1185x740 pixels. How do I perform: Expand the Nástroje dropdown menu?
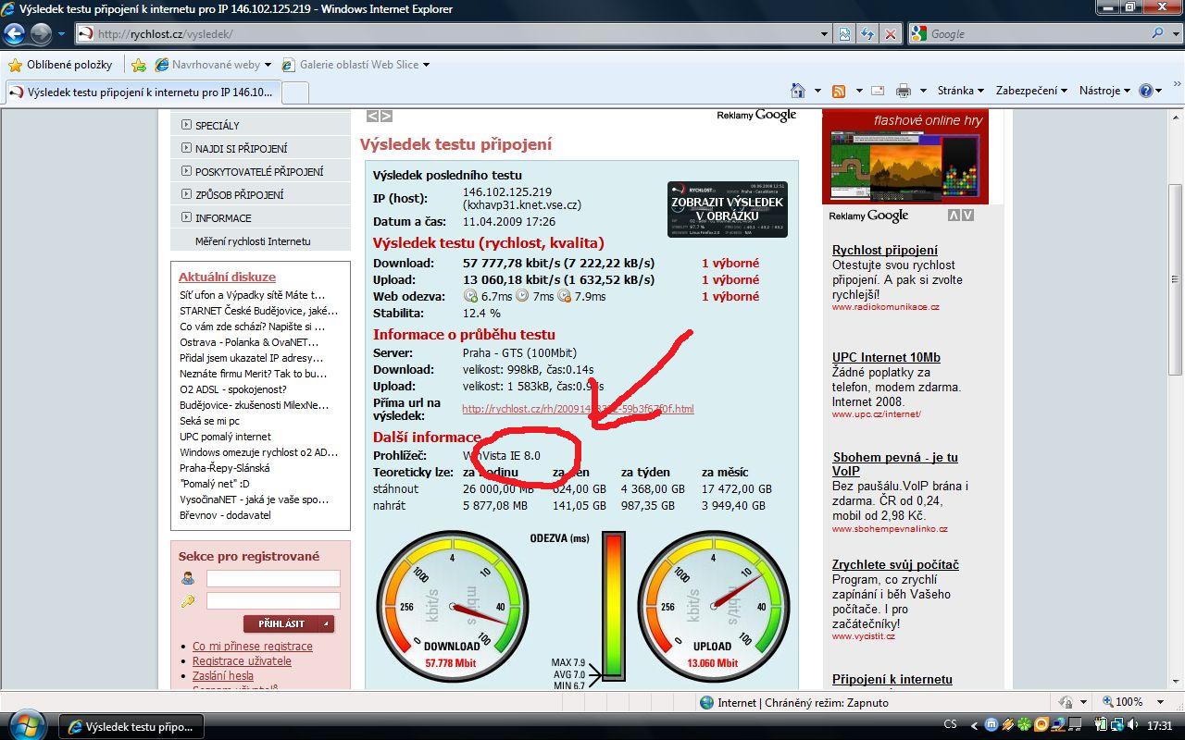1104,91
